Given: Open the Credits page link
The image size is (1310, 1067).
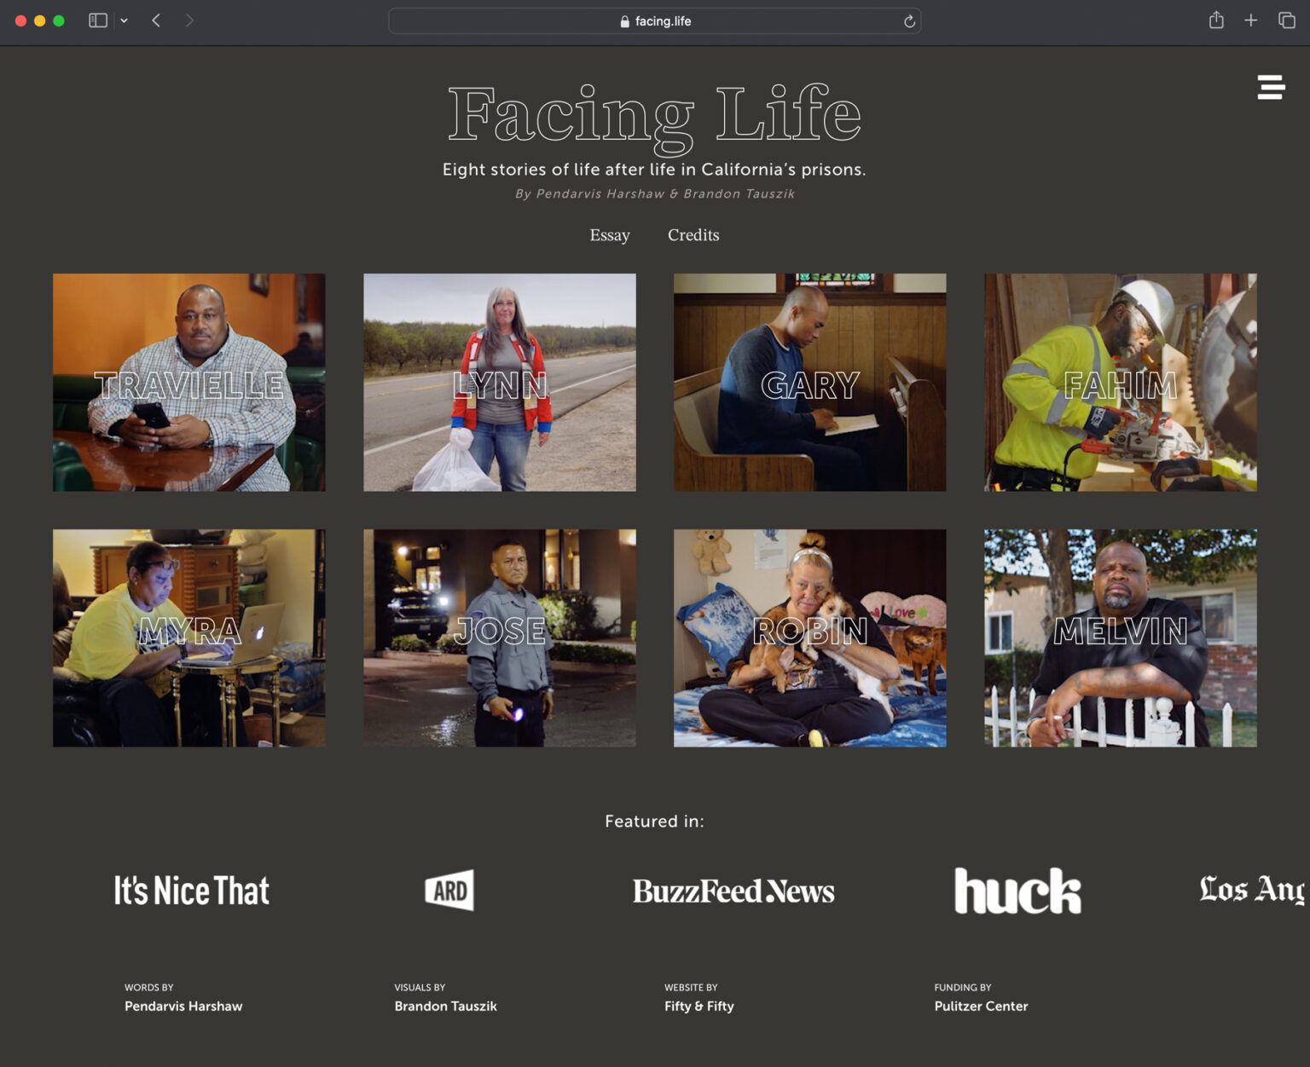Looking at the screenshot, I should coord(693,235).
